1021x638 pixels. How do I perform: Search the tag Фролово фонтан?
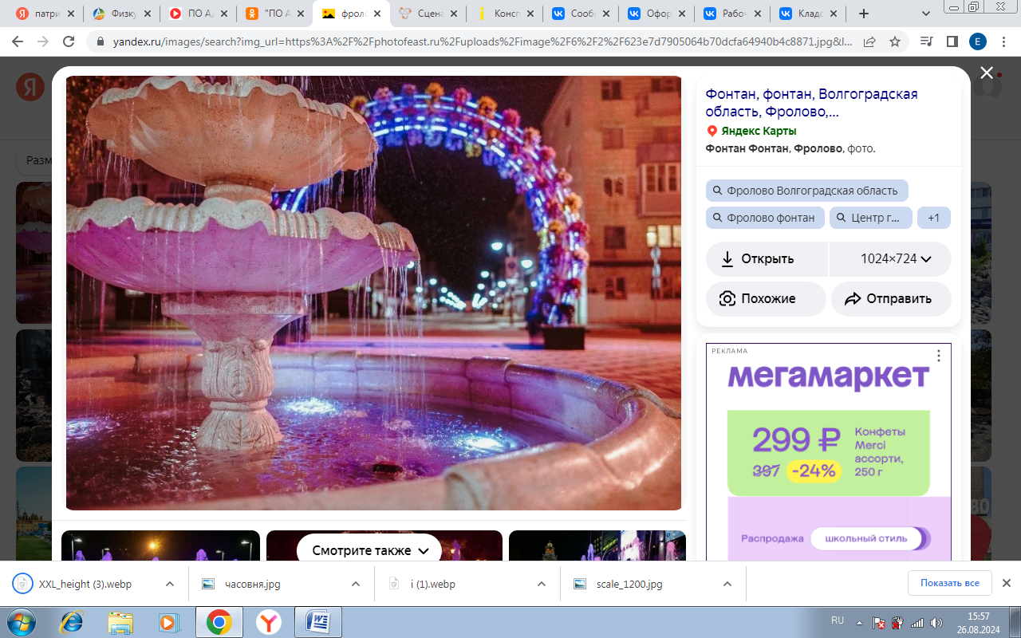764,218
